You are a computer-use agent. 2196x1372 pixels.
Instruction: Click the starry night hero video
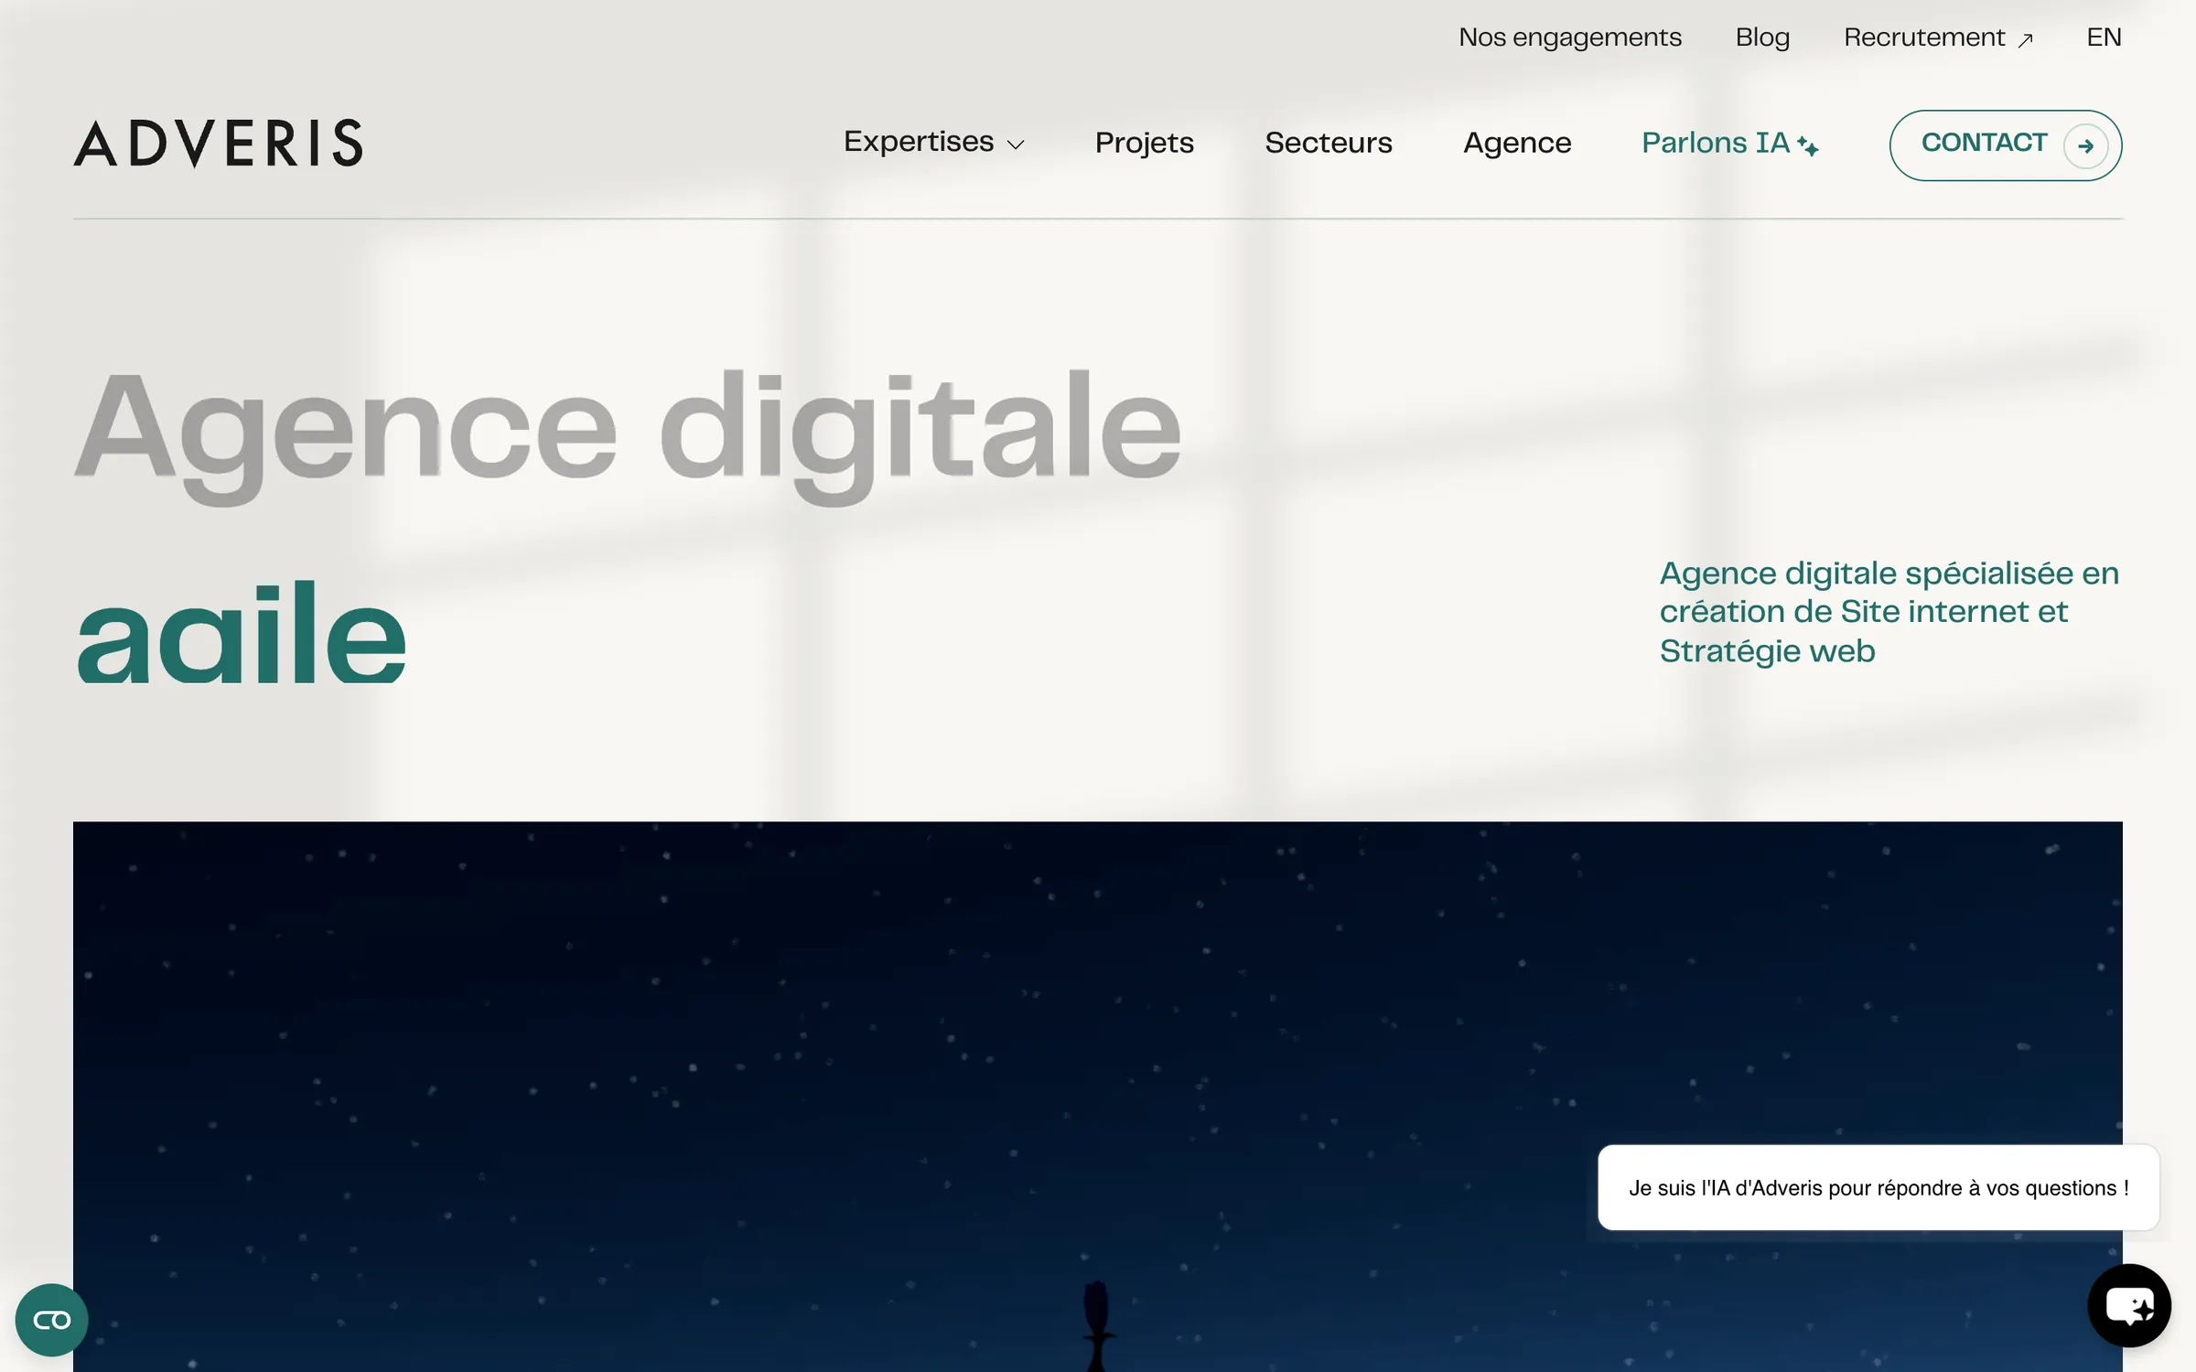point(1098,1097)
